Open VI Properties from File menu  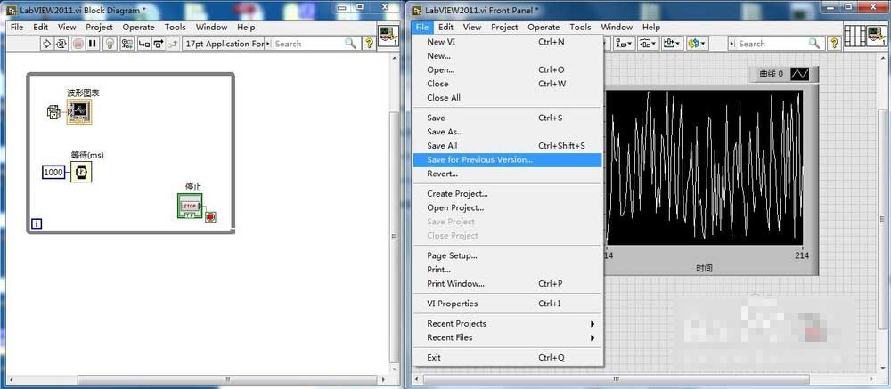[x=507, y=304]
